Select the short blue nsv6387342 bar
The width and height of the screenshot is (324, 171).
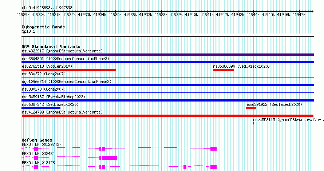[41, 108]
